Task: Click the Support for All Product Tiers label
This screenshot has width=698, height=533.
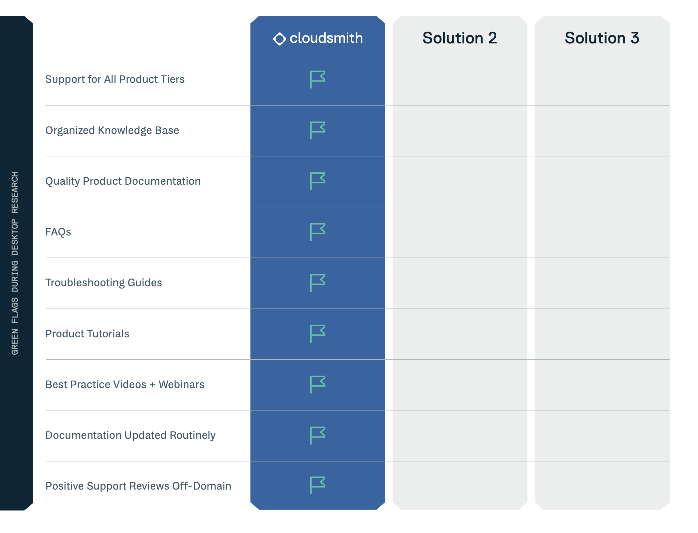Action: point(115,79)
